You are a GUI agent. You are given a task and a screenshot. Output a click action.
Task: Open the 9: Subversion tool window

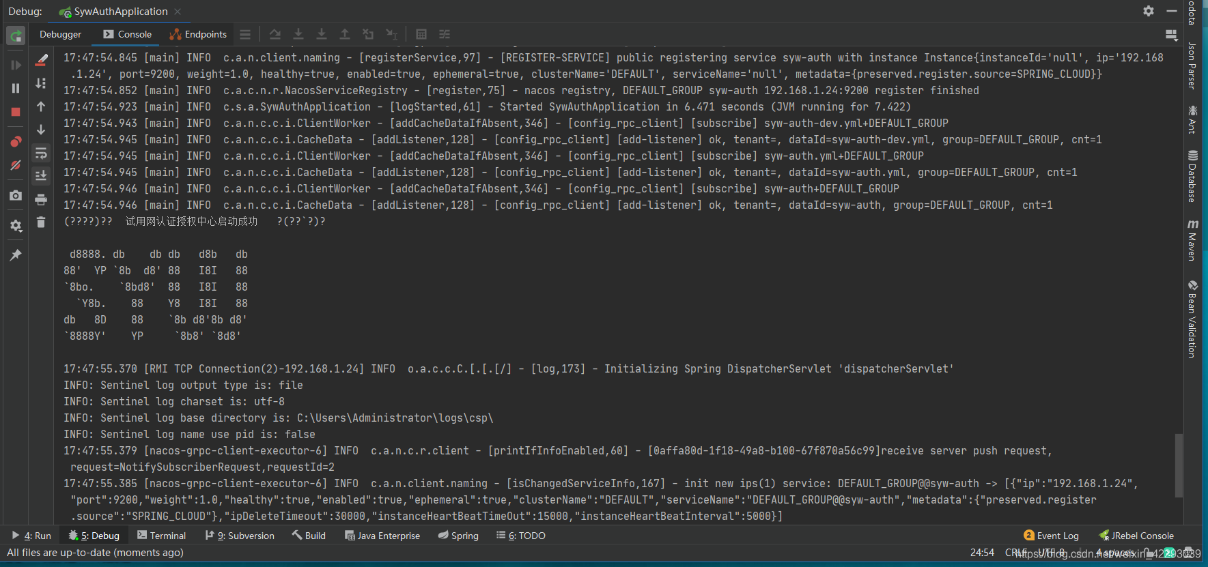point(240,536)
